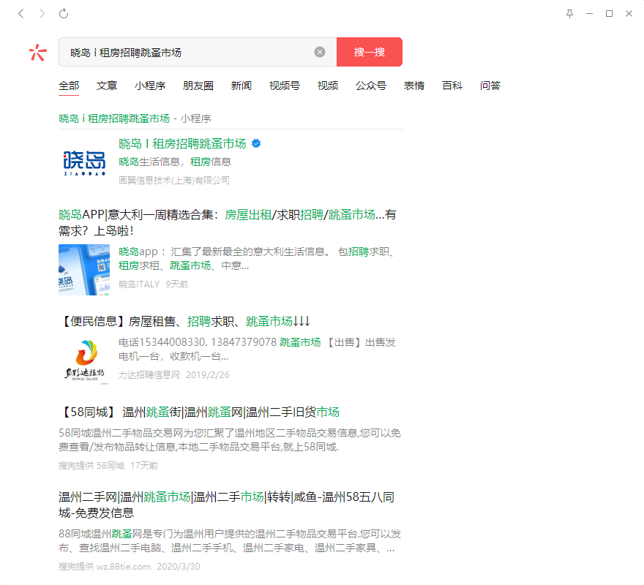Click source 力达招聘信息网 2019/2/26
This screenshot has width=644, height=585.
click(173, 375)
